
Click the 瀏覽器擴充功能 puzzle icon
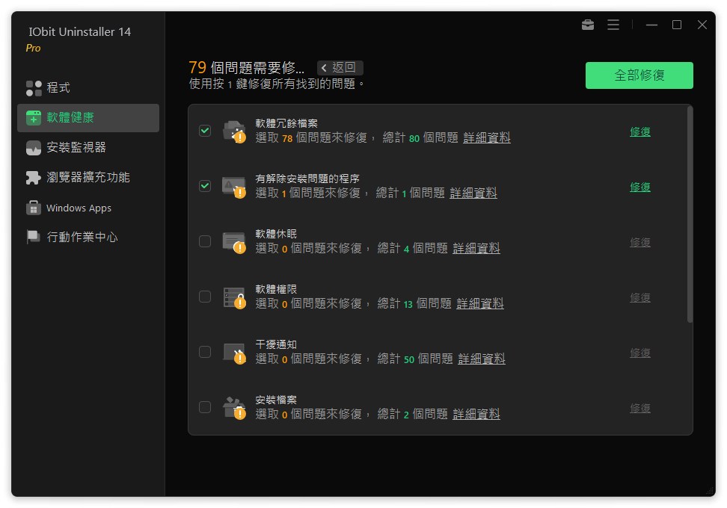(x=34, y=178)
